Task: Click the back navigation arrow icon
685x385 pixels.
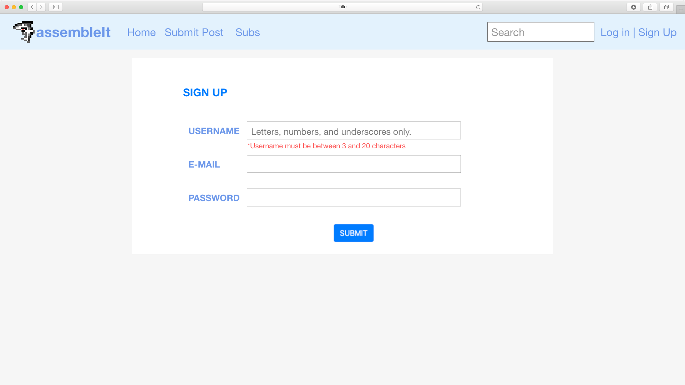Action: point(32,6)
